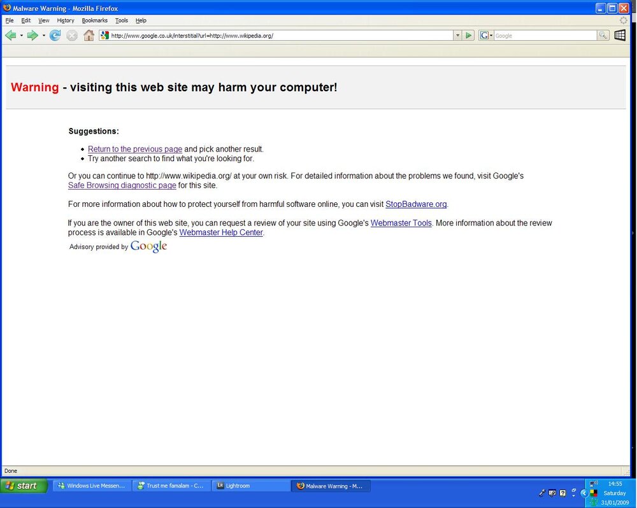Open the History menu
Screen dimensions: 637x508
(x=66, y=20)
